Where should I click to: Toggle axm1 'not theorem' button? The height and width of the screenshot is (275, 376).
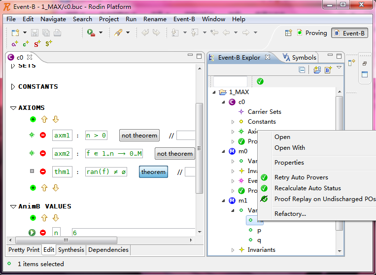(139, 136)
